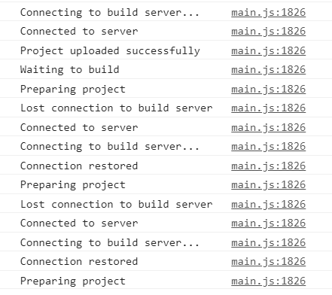The width and height of the screenshot is (332, 295).
Task: Follow main.js link for second 'Connected to server'
Action: point(268,127)
